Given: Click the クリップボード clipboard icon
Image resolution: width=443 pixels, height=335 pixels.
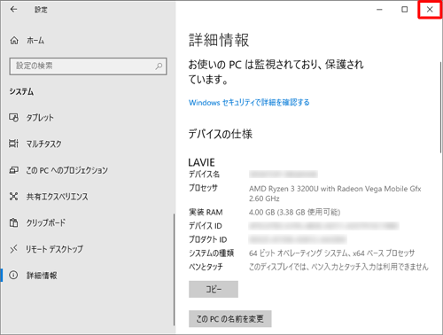Looking at the screenshot, I should (14, 222).
